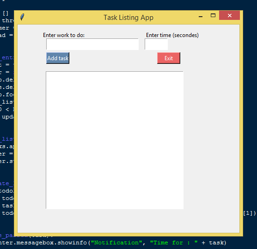257x249 pixels.
Task: Click inside the empty task list box
Action: click(115, 140)
